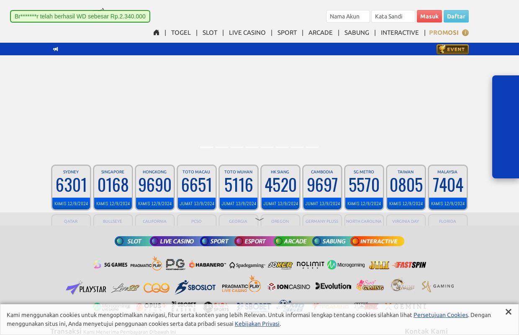This screenshot has width=519, height=335.
Task: Click the promosi info icon
Action: click(465, 33)
